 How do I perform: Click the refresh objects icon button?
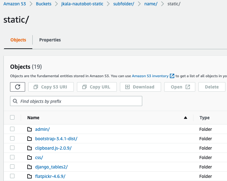[x=18, y=87]
